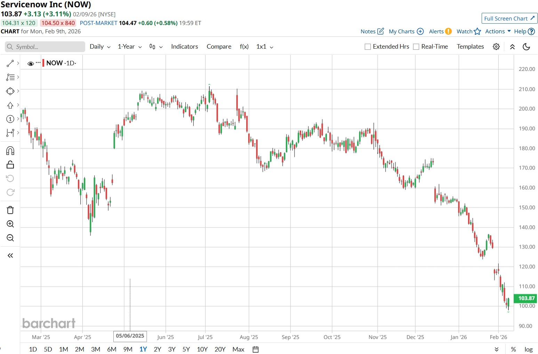
Task: Select the 10Y time range
Action: (202, 349)
